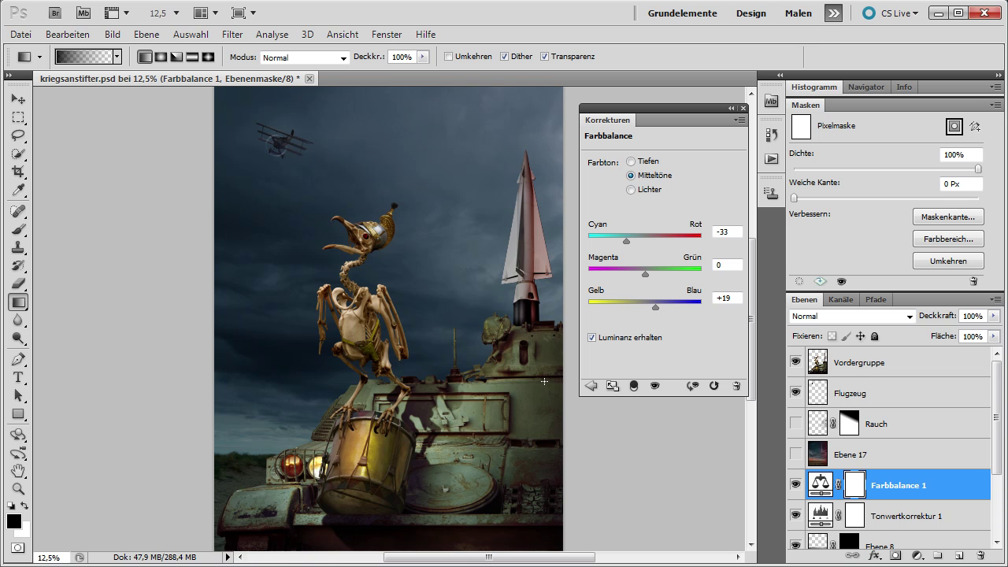Open the Bearbeiten menu
The image size is (1008, 567).
click(x=68, y=35)
